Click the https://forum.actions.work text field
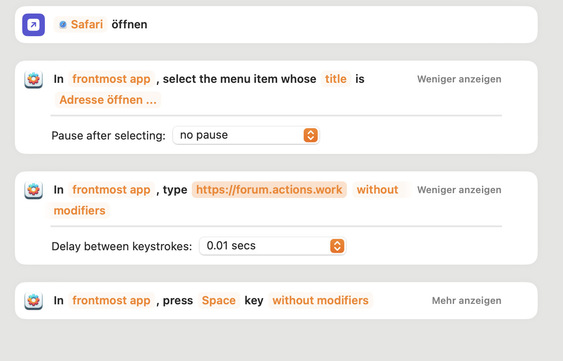Screen dimensions: 563x361 [x=269, y=190]
